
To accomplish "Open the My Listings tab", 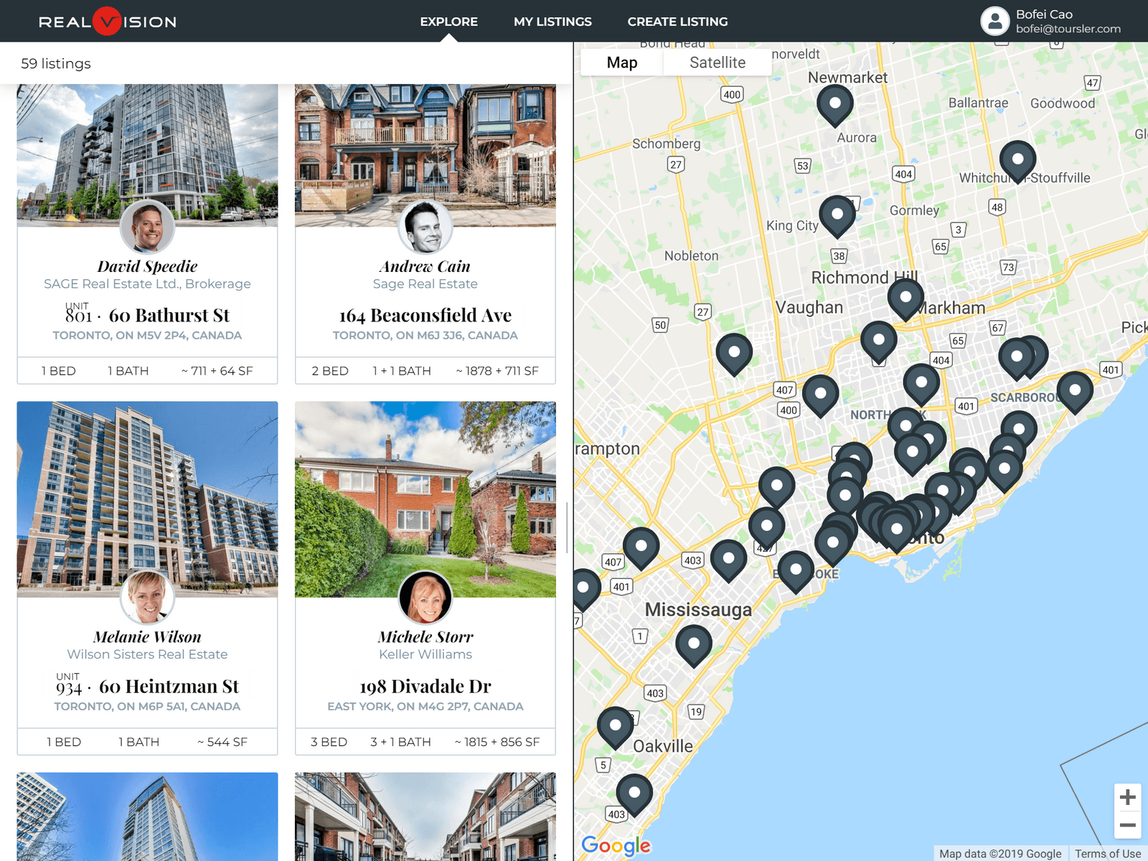I will pyautogui.click(x=552, y=22).
